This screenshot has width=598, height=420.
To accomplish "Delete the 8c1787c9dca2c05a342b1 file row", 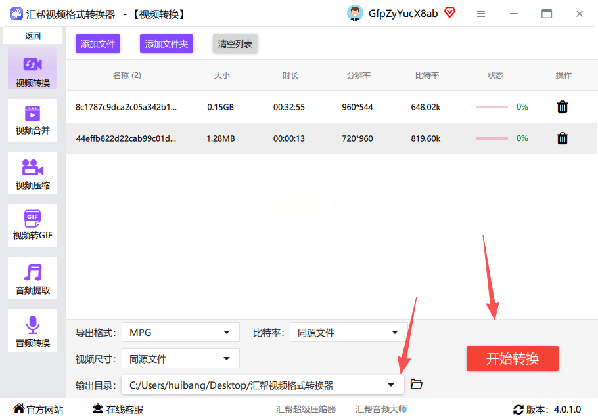I will point(562,107).
